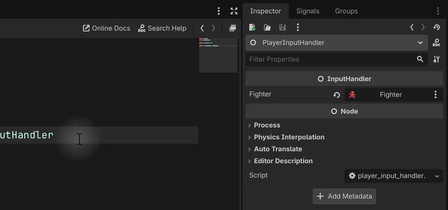Open Inspector extra resource options menu
The height and width of the screenshot is (210, 448).
[x=298, y=27]
